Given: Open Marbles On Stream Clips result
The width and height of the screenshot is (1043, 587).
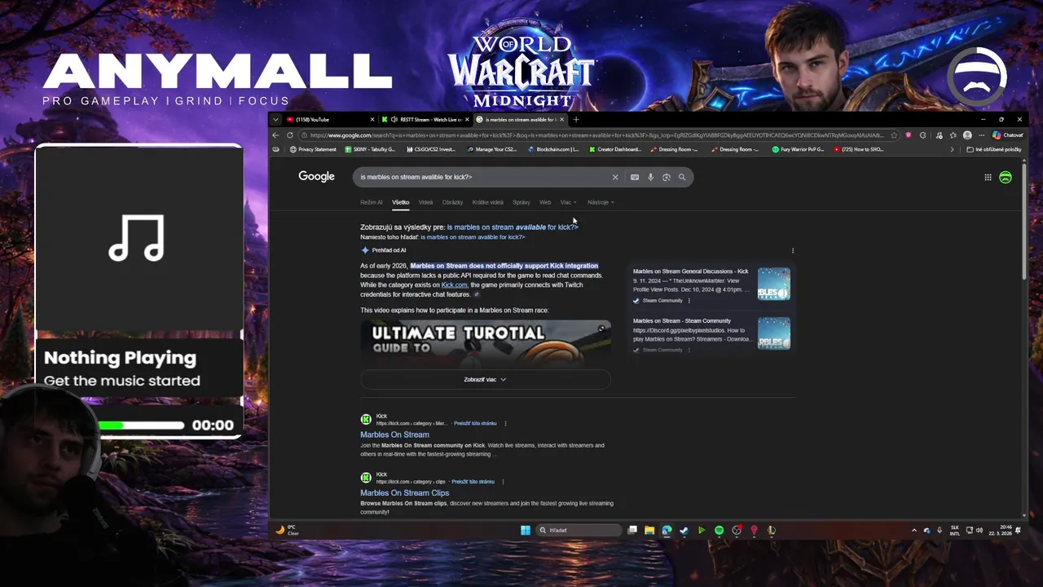Looking at the screenshot, I should 405,493.
